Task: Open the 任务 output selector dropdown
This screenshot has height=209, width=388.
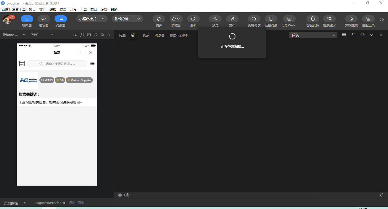Action: [313, 35]
